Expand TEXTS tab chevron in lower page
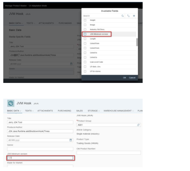190x171 pixels. click(33, 111)
